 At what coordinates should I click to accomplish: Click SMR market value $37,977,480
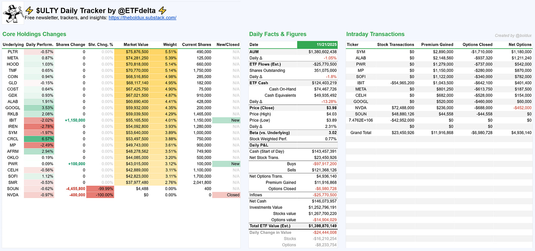click(133, 183)
